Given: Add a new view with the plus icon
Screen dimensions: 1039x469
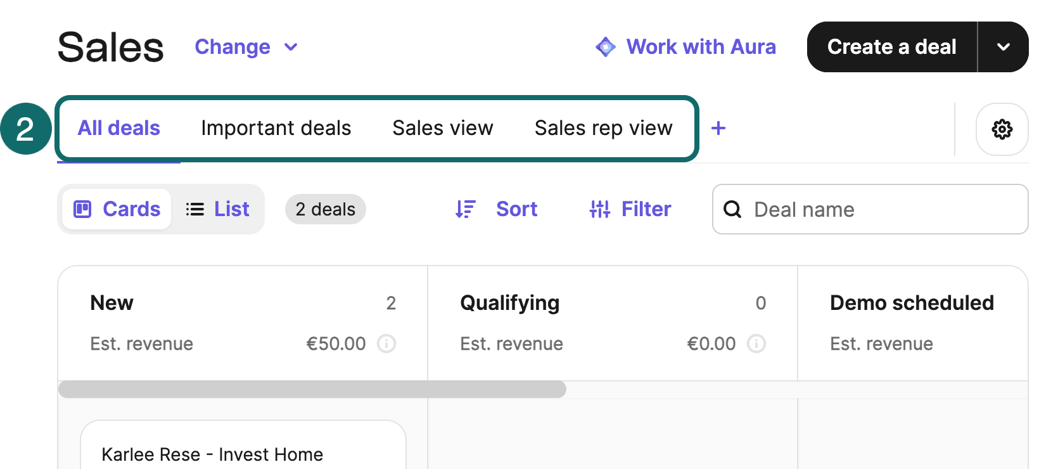Looking at the screenshot, I should tap(718, 128).
